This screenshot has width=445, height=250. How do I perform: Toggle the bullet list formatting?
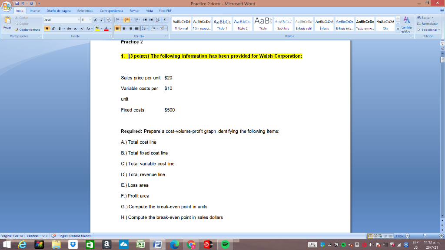[x=117, y=20]
